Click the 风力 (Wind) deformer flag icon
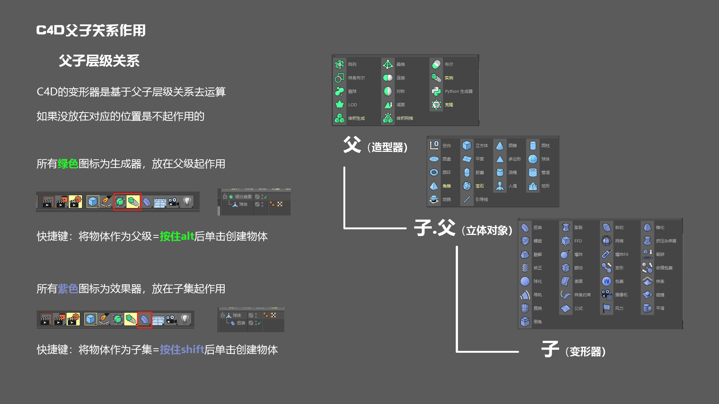The image size is (719, 404). (606, 308)
